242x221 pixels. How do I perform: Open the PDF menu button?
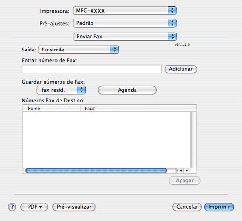tap(34, 207)
